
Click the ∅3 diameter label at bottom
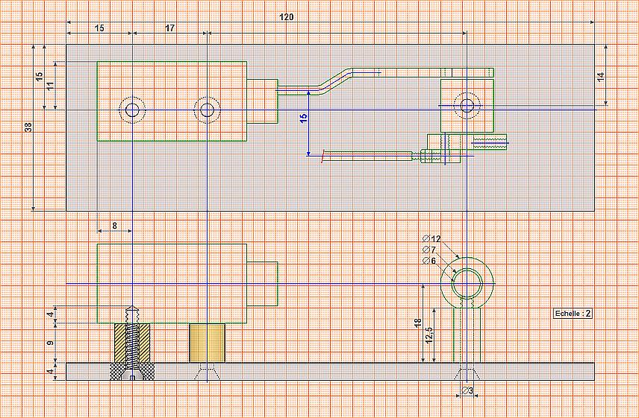point(467,391)
